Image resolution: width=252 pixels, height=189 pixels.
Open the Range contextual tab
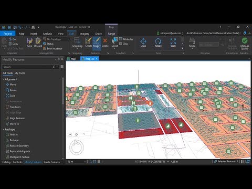pyautogui.click(x=111, y=34)
